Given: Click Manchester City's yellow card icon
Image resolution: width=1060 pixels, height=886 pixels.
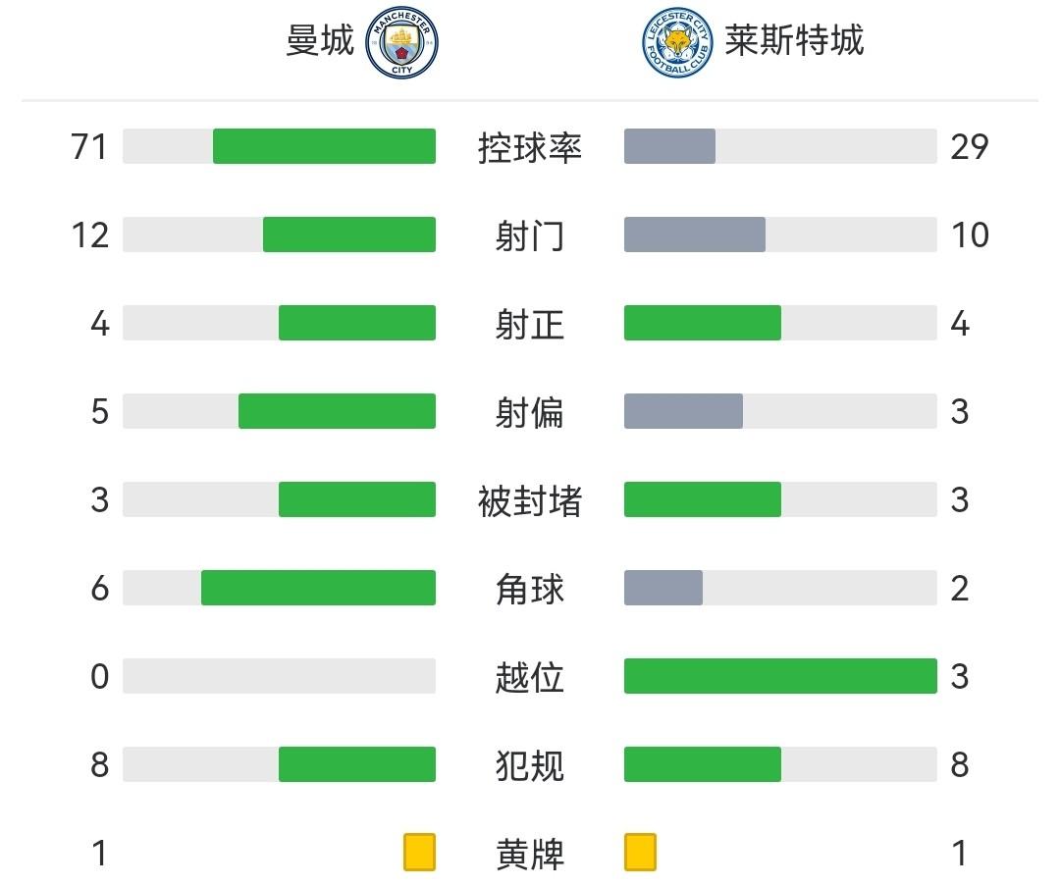Looking at the screenshot, I should [419, 852].
